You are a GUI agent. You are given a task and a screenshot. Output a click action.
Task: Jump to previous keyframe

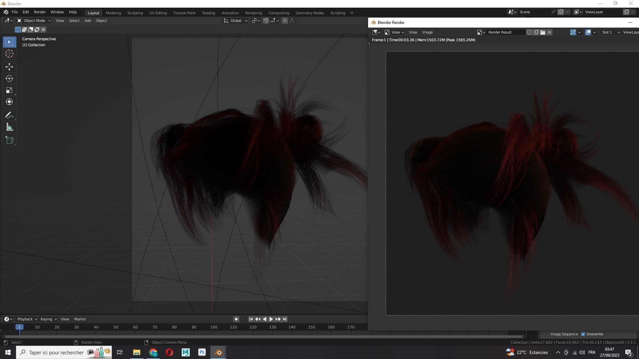tap(258, 319)
